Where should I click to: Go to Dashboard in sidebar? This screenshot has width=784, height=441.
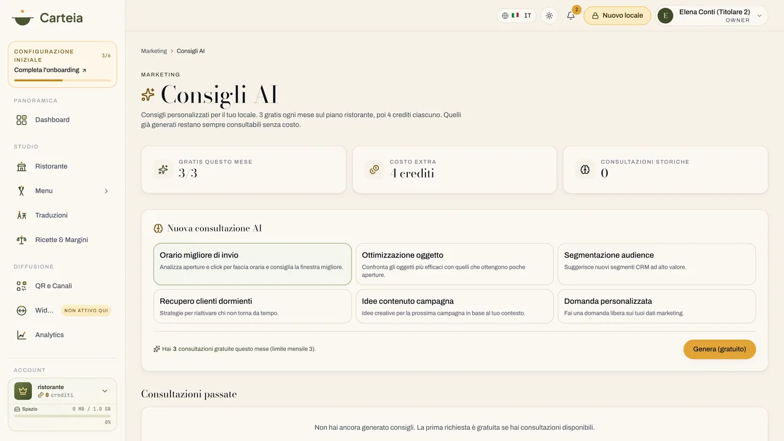tap(62, 120)
